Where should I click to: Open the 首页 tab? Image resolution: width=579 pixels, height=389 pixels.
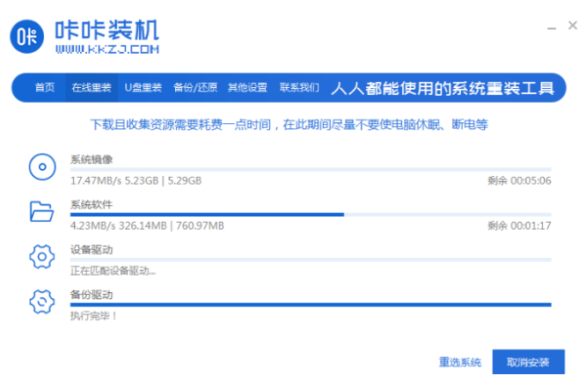coord(45,88)
